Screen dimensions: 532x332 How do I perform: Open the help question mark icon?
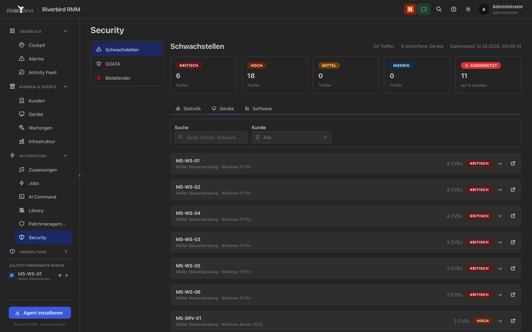454,9
